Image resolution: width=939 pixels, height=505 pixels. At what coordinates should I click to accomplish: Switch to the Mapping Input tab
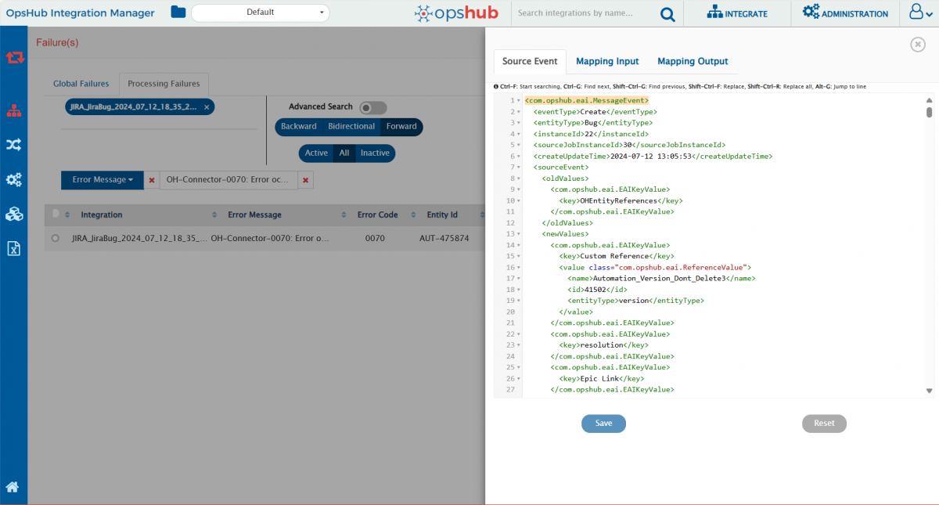(x=607, y=61)
